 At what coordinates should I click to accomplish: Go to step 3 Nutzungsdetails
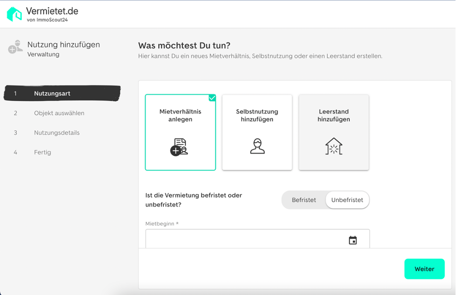47,133
